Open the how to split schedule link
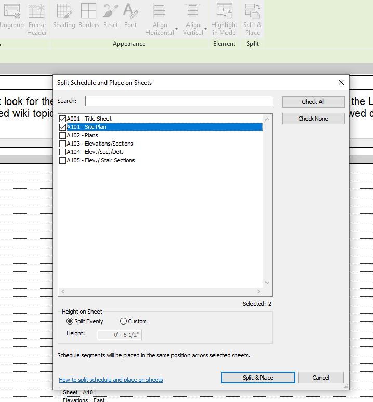373x402 pixels. [x=111, y=380]
